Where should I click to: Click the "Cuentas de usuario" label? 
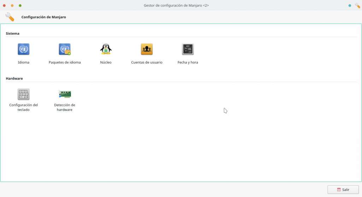point(147,62)
